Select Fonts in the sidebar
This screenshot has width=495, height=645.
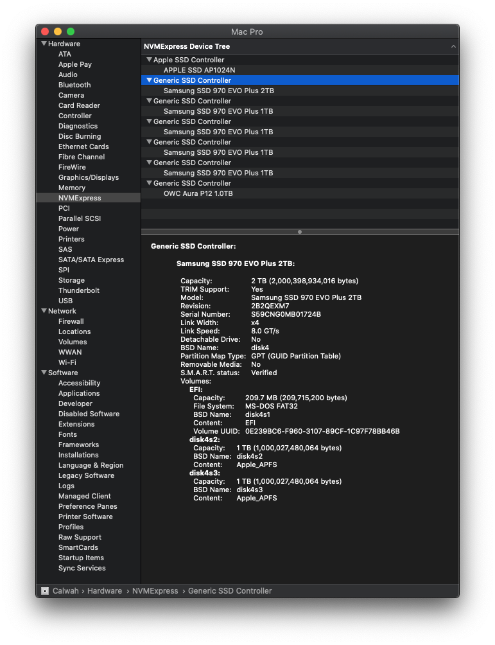pyautogui.click(x=68, y=434)
